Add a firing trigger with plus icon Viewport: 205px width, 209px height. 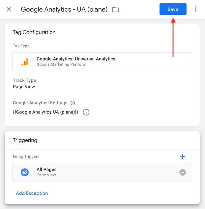pyautogui.click(x=183, y=157)
